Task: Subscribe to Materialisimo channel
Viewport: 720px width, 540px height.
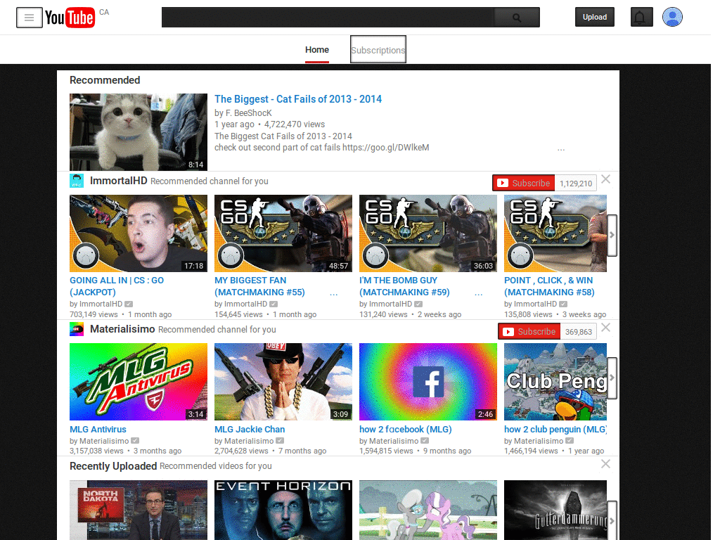Action: pyautogui.click(x=529, y=331)
